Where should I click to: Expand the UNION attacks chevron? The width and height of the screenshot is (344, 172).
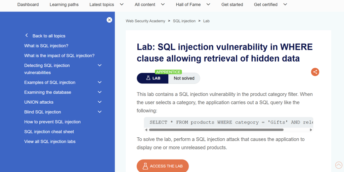pyautogui.click(x=99, y=102)
